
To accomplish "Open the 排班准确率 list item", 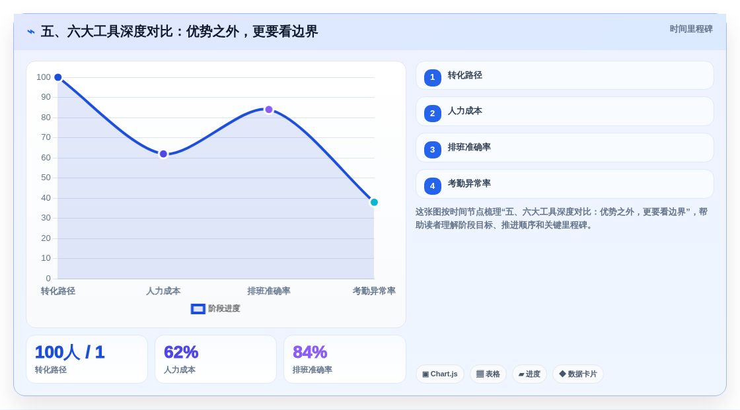I will (x=564, y=148).
